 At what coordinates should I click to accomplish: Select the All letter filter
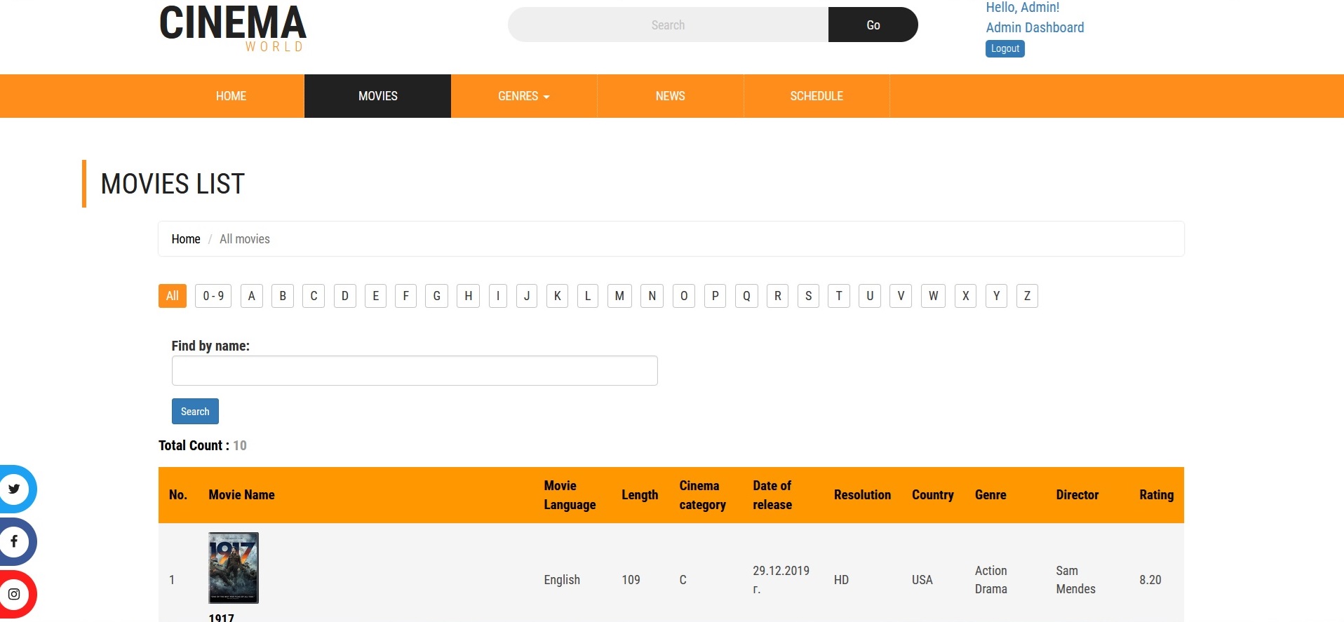(x=173, y=296)
